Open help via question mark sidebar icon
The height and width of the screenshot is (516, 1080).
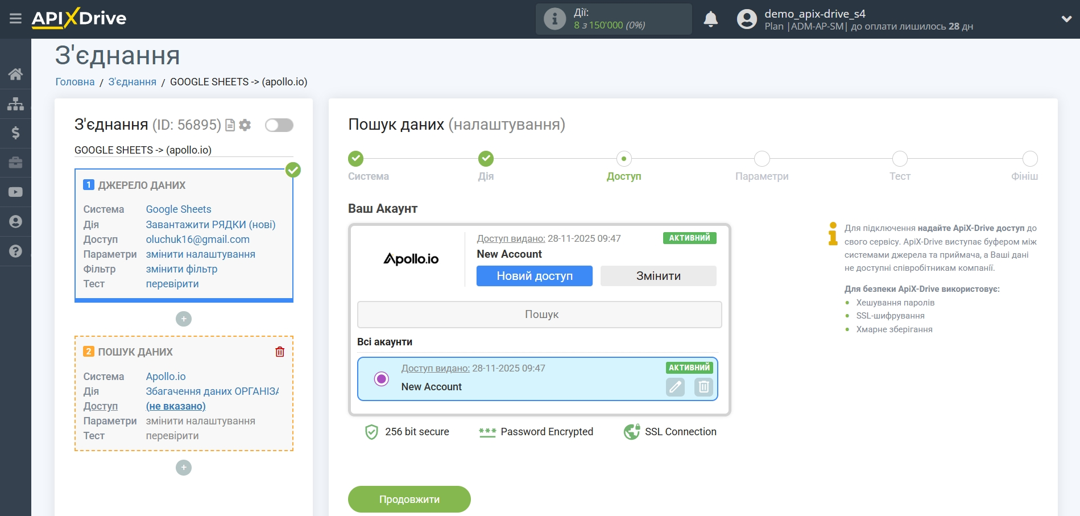pos(15,250)
